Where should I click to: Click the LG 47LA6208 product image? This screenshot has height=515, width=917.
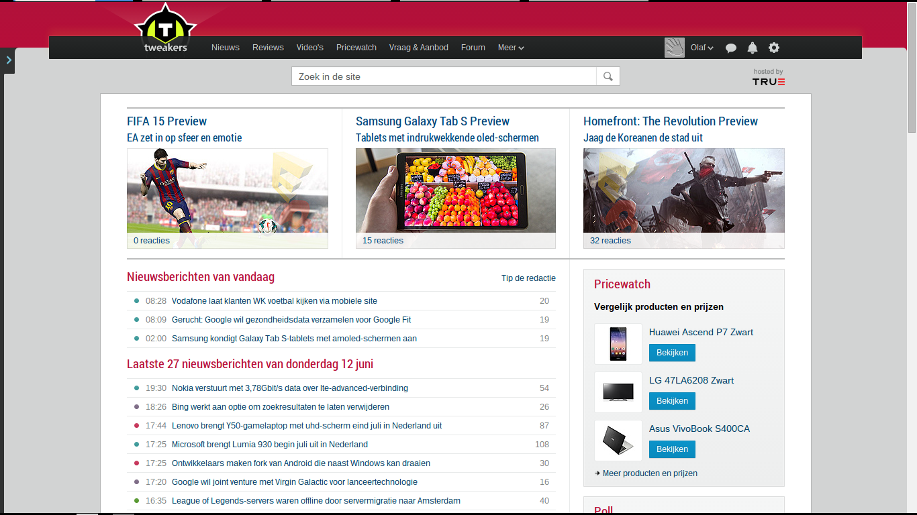(x=618, y=392)
